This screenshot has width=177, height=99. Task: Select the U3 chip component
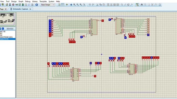click(x=76, y=75)
